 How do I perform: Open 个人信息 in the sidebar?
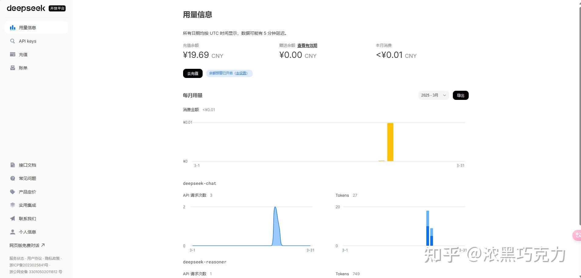[x=27, y=232]
